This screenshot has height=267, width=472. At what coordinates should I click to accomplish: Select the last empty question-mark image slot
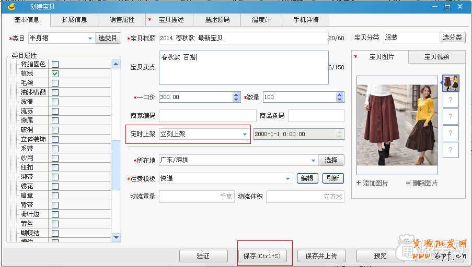click(x=451, y=150)
